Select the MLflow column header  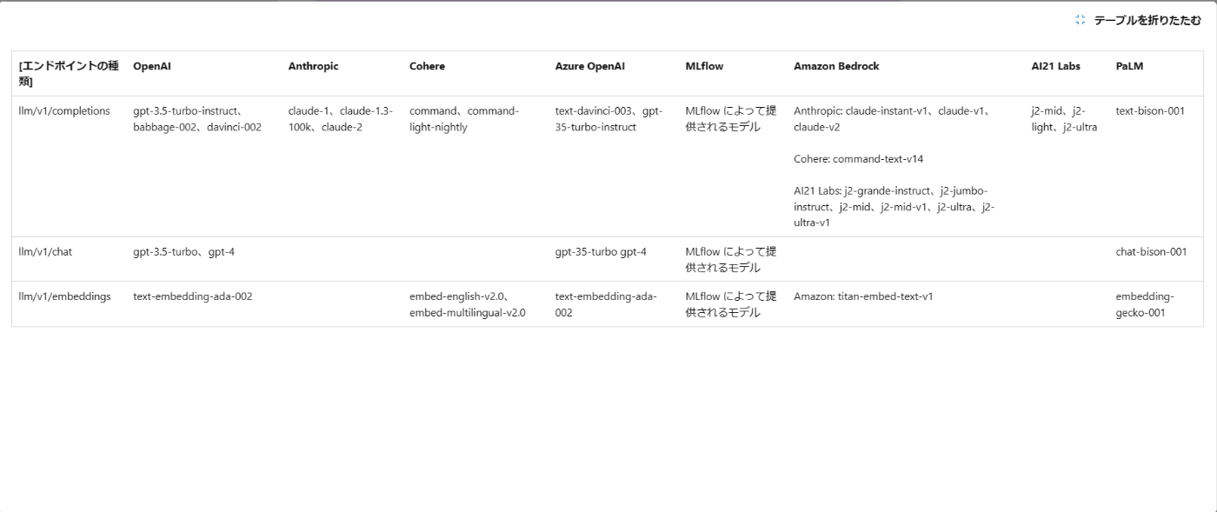click(x=704, y=66)
